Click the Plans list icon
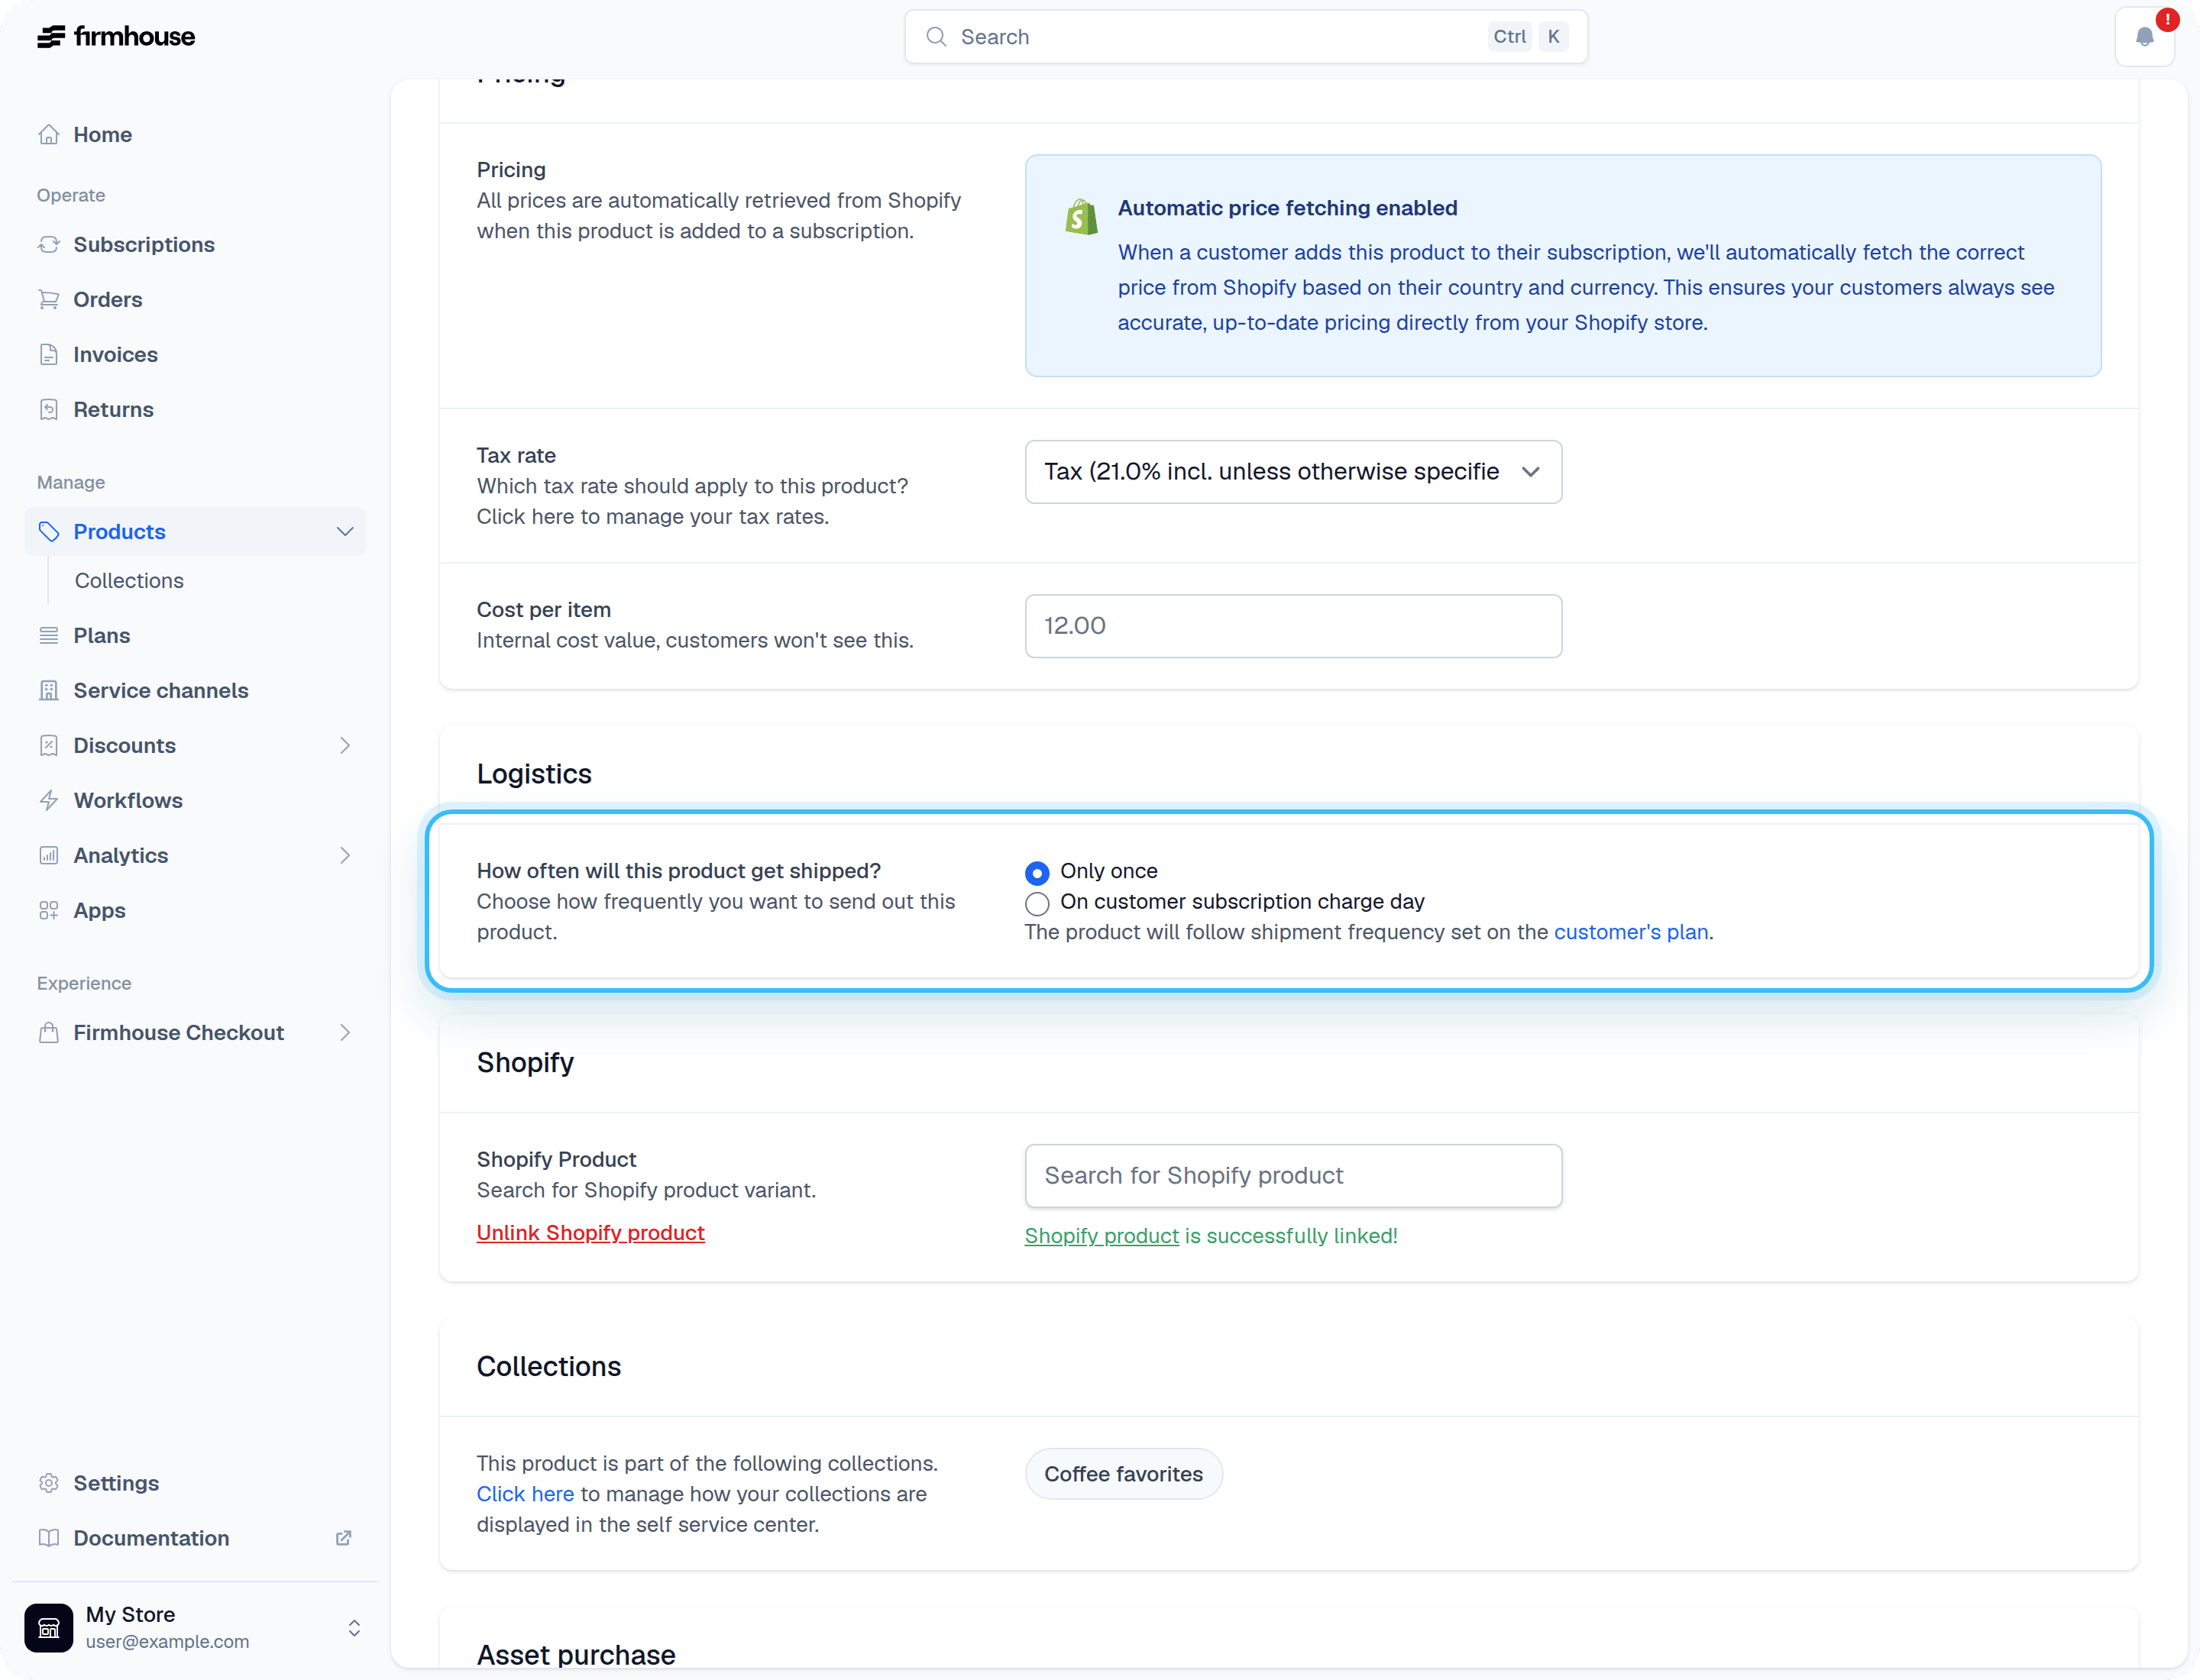Viewport: 2200px width, 1680px height. click(x=48, y=635)
